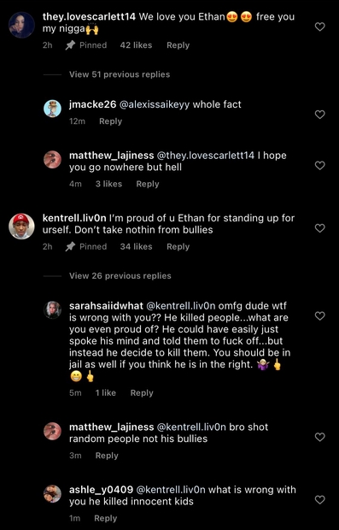Open sarahsaiidwhat's profile avatar
This screenshot has width=339, height=530.
point(52,309)
